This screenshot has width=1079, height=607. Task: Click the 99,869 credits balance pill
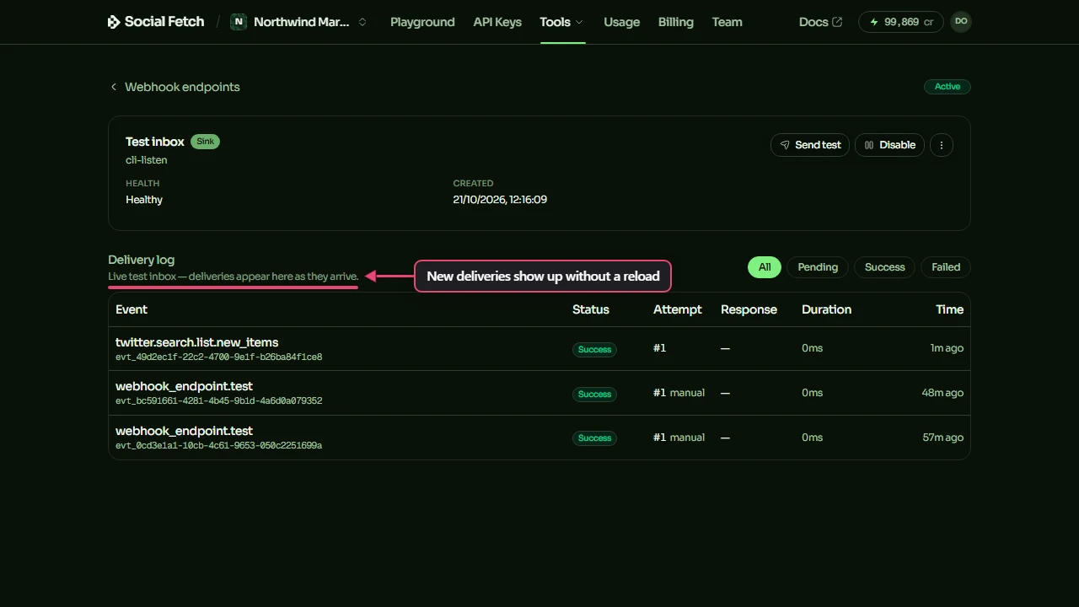pyautogui.click(x=901, y=22)
